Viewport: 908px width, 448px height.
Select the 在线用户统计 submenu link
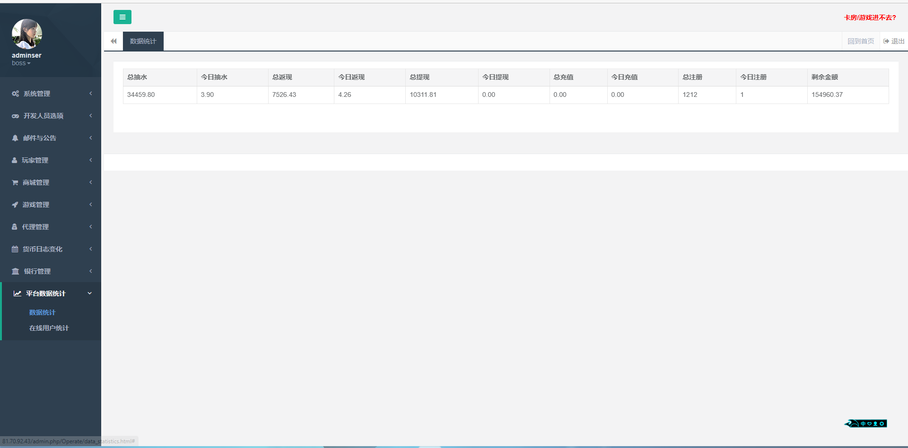49,328
